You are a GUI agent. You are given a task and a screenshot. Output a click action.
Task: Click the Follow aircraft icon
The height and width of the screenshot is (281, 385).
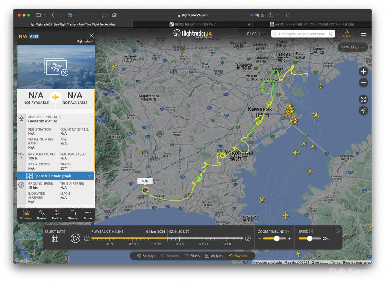click(x=57, y=214)
